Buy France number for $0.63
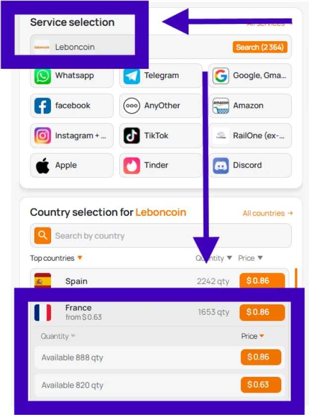Image resolution: width=309 pixels, height=415 pixels. click(261, 385)
